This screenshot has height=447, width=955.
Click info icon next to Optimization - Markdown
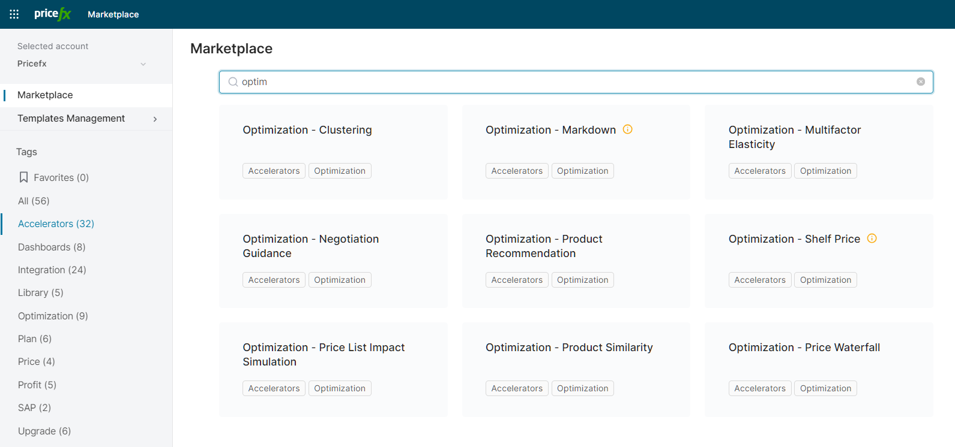coord(627,129)
